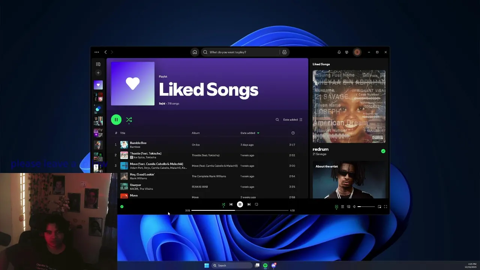The height and width of the screenshot is (270, 480).
Task: Mute the volume speaker icon
Action: (354, 207)
